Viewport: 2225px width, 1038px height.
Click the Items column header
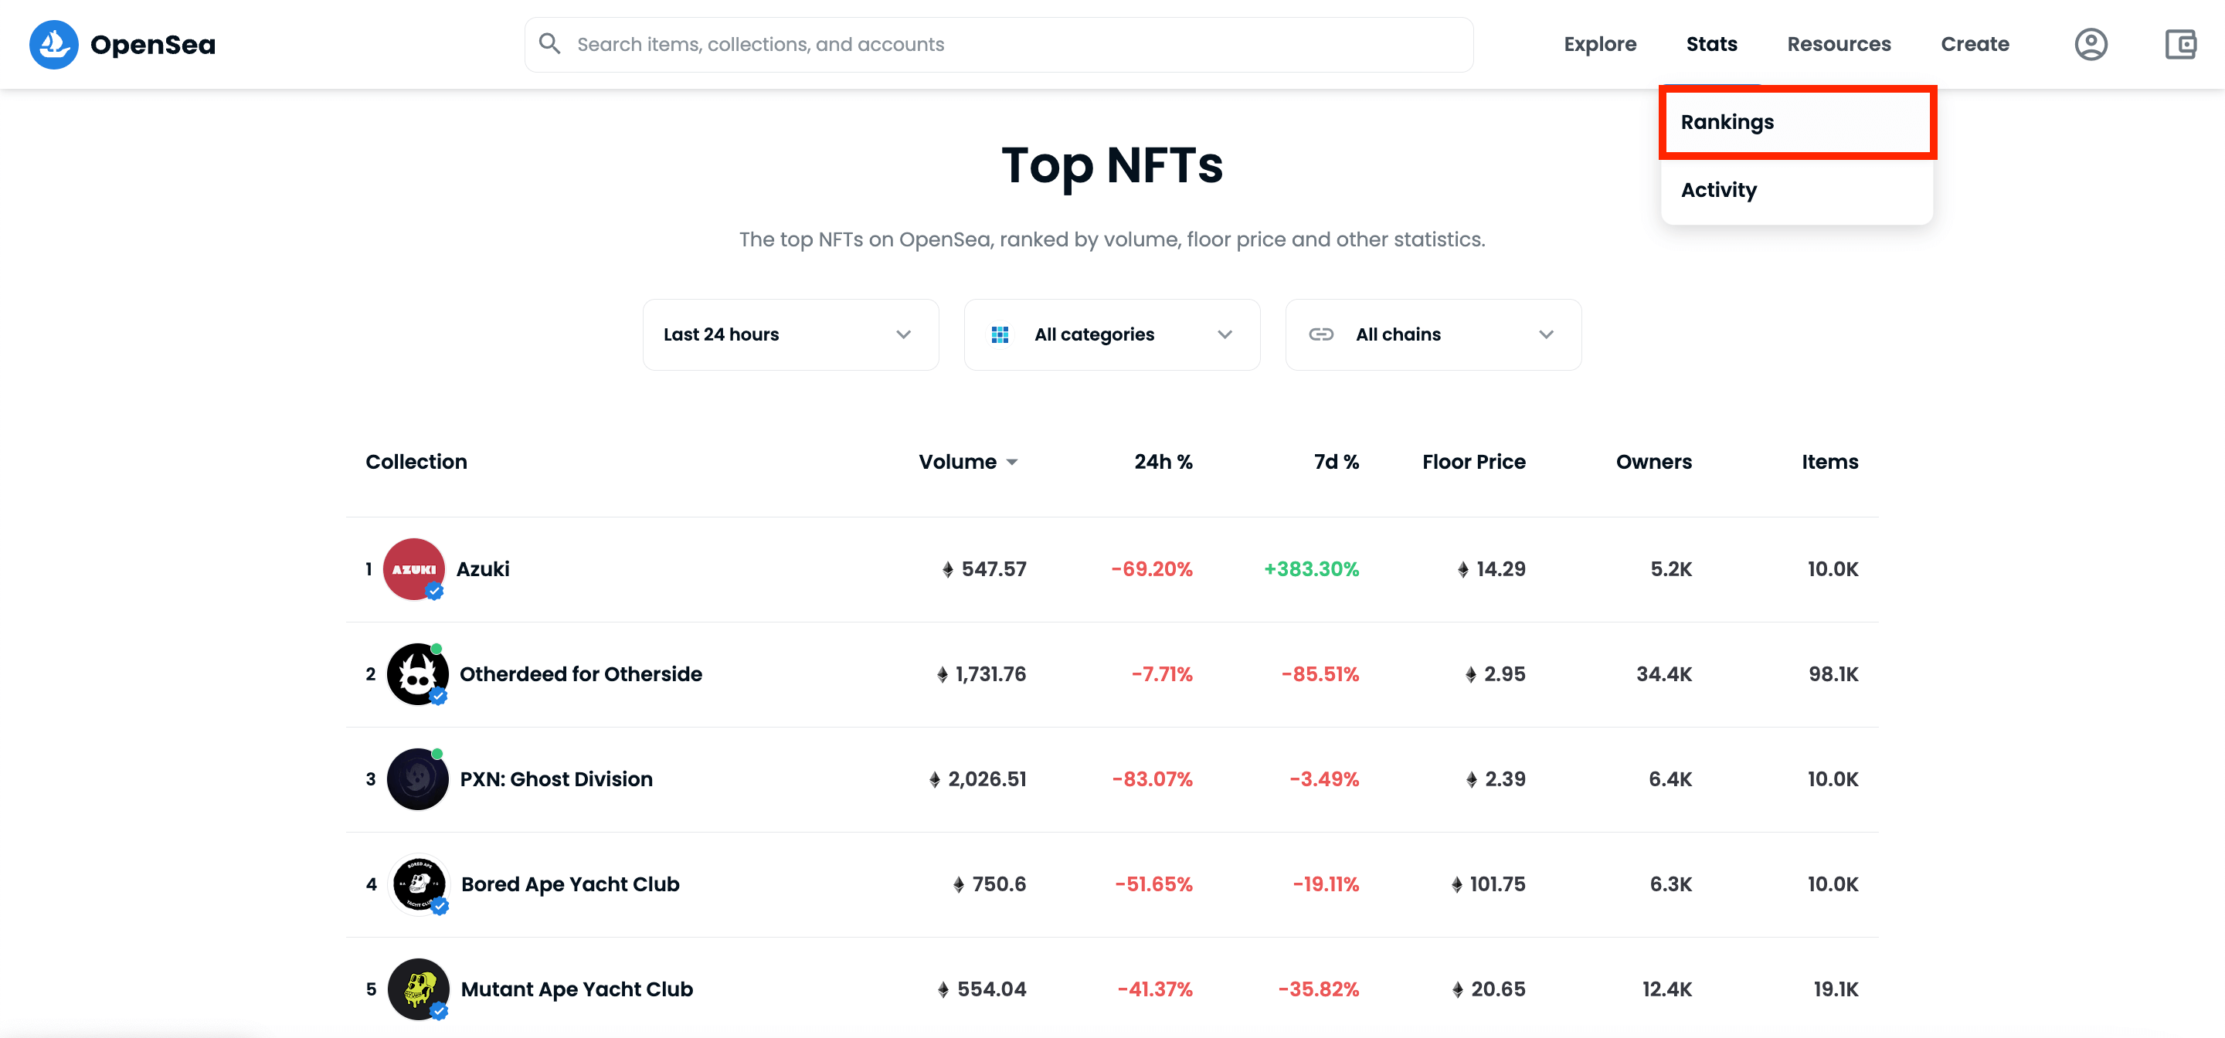pyautogui.click(x=1829, y=462)
